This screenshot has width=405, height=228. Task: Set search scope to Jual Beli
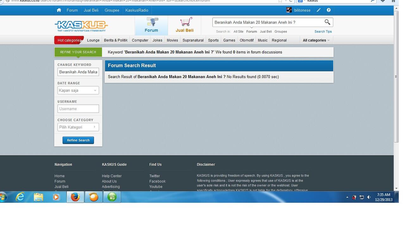pyautogui.click(x=266, y=32)
